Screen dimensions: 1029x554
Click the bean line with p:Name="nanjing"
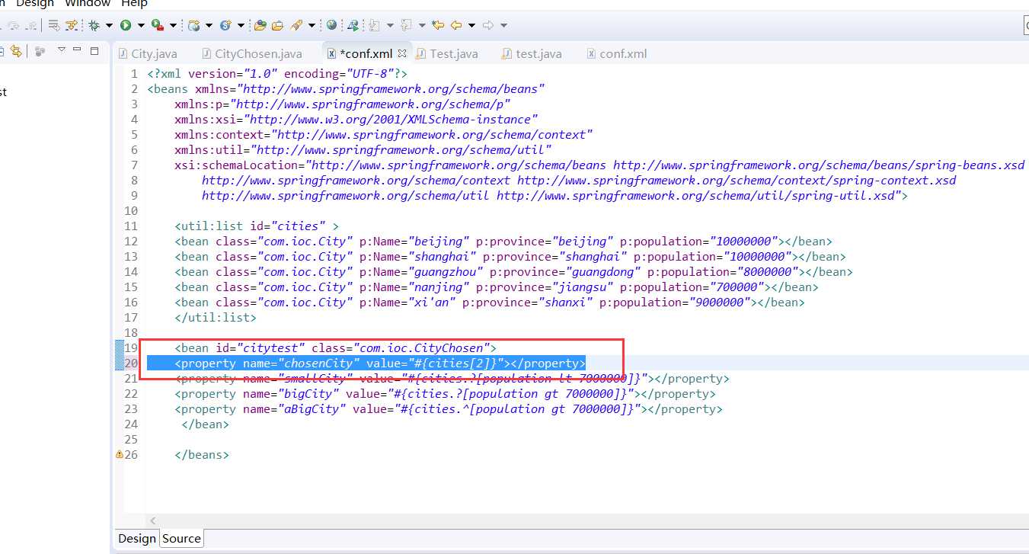point(497,287)
